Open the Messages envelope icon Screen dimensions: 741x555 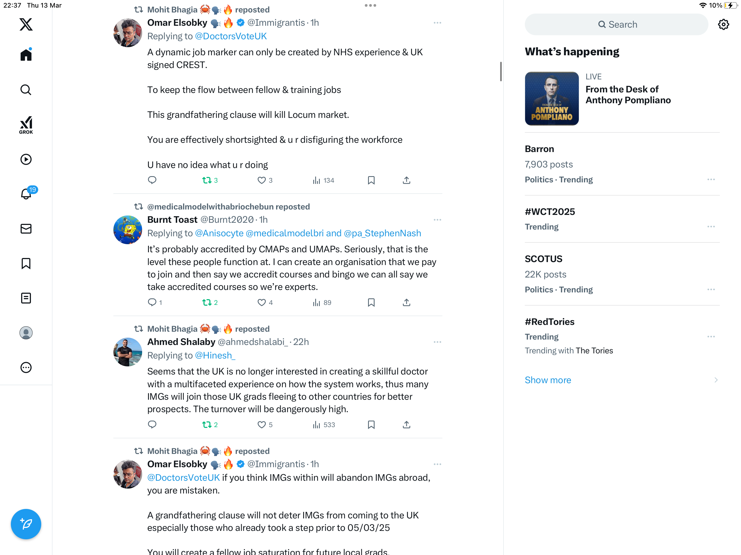[x=26, y=229]
